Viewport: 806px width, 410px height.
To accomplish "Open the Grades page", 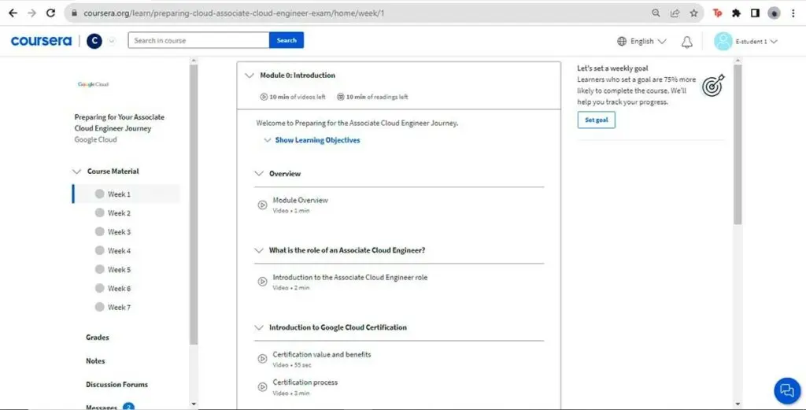I will (97, 338).
